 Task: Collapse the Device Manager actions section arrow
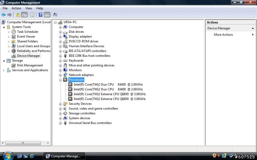click(253, 28)
